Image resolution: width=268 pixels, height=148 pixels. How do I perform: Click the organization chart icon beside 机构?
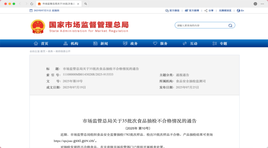click(66, 44)
